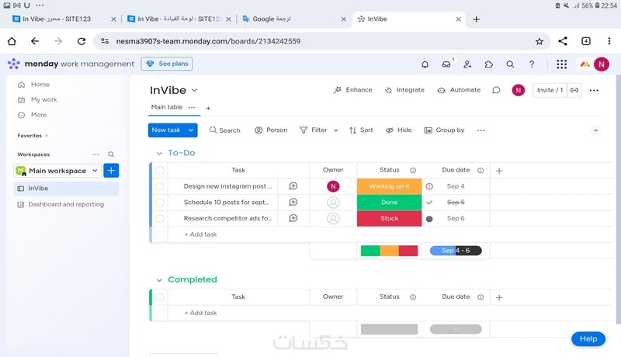Open more toolbar options after Group by
621x357 pixels.
click(x=480, y=130)
